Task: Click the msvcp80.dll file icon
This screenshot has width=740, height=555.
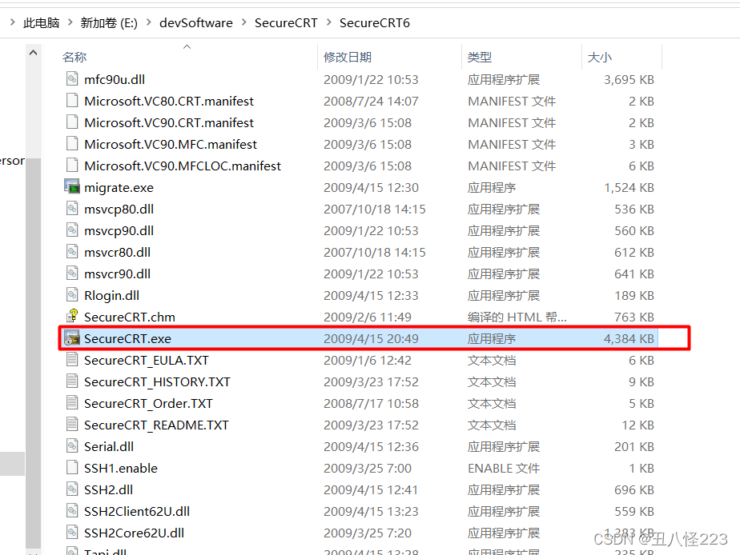Action: [72, 208]
